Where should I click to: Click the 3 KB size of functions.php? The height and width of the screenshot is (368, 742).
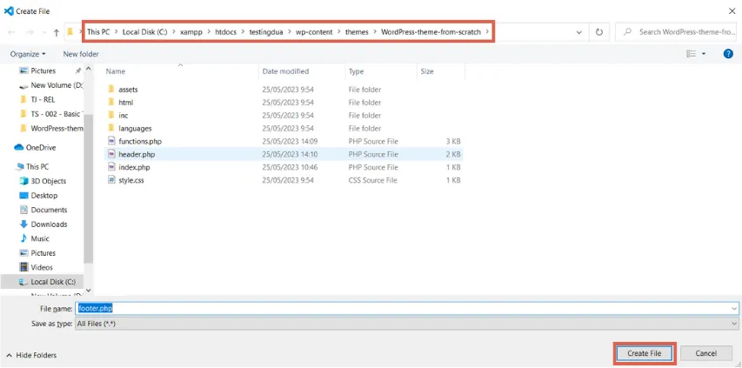[453, 141]
